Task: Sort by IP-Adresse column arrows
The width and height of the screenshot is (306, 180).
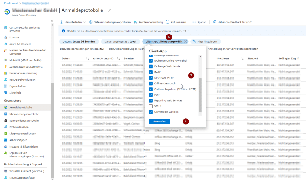Action: pos(242,58)
